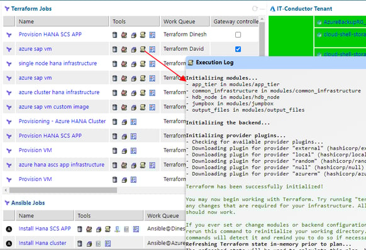This screenshot has width=366, height=250.
Task: Click the Terraform icon beside single node hana infrastructure
Action: [x=9, y=63]
